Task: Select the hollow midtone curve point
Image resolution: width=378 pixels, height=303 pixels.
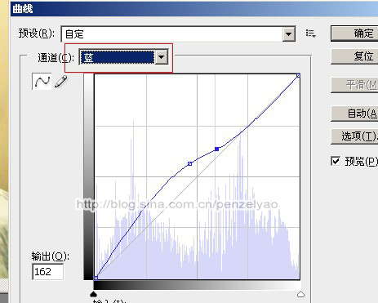Action: click(x=190, y=163)
